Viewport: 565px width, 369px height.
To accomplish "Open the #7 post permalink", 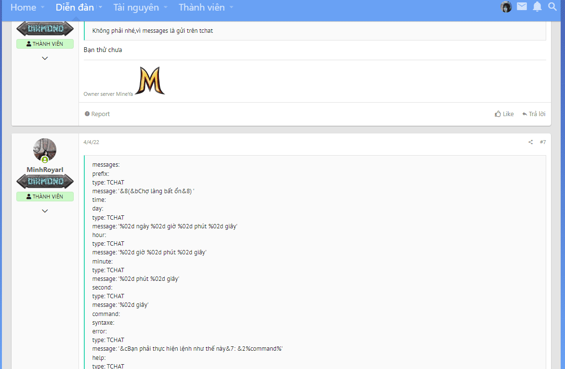I will click(x=543, y=142).
